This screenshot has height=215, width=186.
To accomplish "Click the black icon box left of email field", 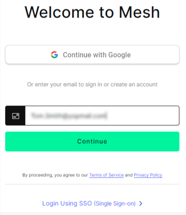I will pyautogui.click(x=15, y=116).
